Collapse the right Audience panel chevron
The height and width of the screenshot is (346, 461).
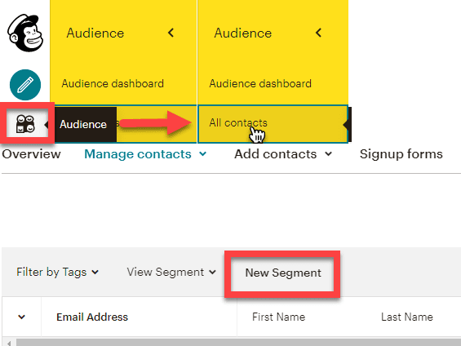319,33
